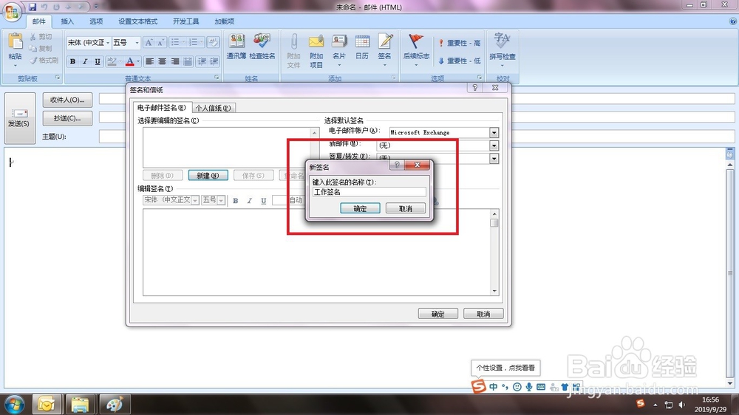This screenshot has height=415, width=739.
Task: Toggle bold in signature editor toolbar
Action: pyautogui.click(x=235, y=201)
